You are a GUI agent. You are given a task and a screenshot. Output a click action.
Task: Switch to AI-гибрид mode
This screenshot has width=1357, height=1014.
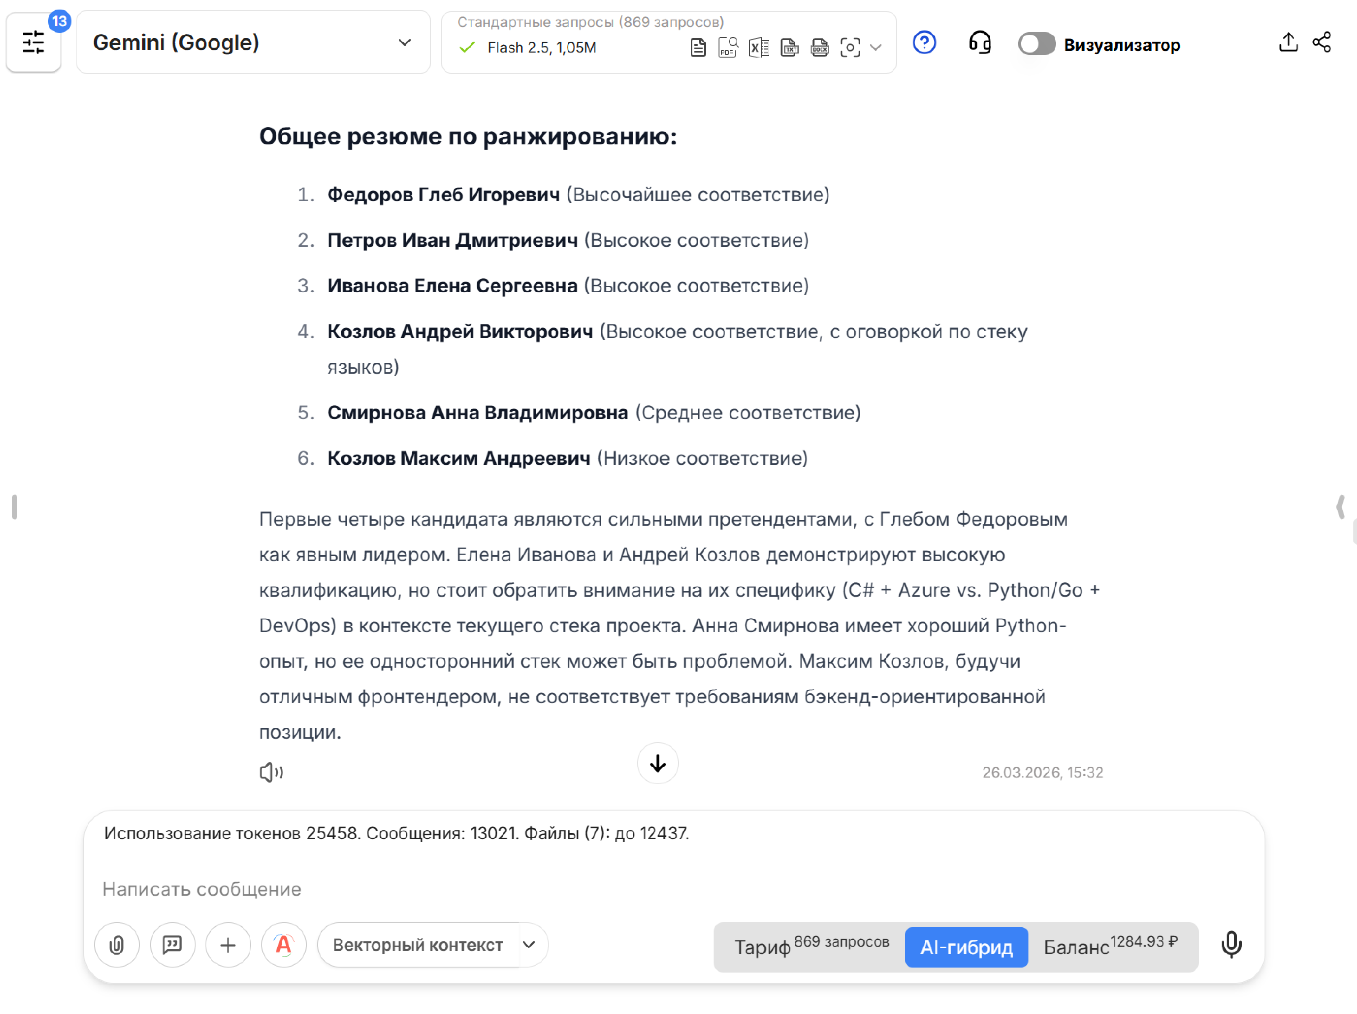point(966,947)
